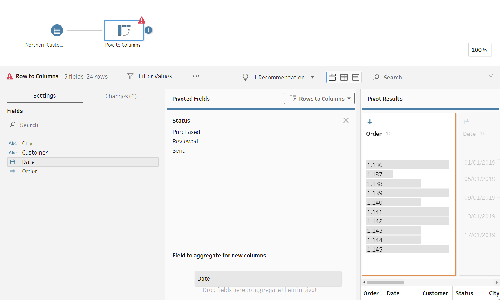Click the calendar type icon for Date field

(13, 162)
